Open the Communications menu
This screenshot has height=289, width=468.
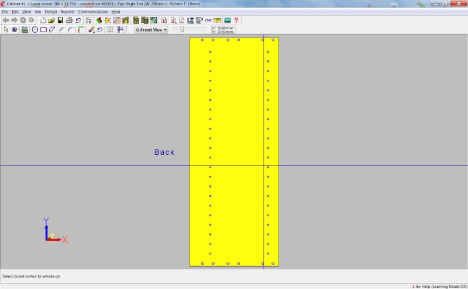(93, 12)
